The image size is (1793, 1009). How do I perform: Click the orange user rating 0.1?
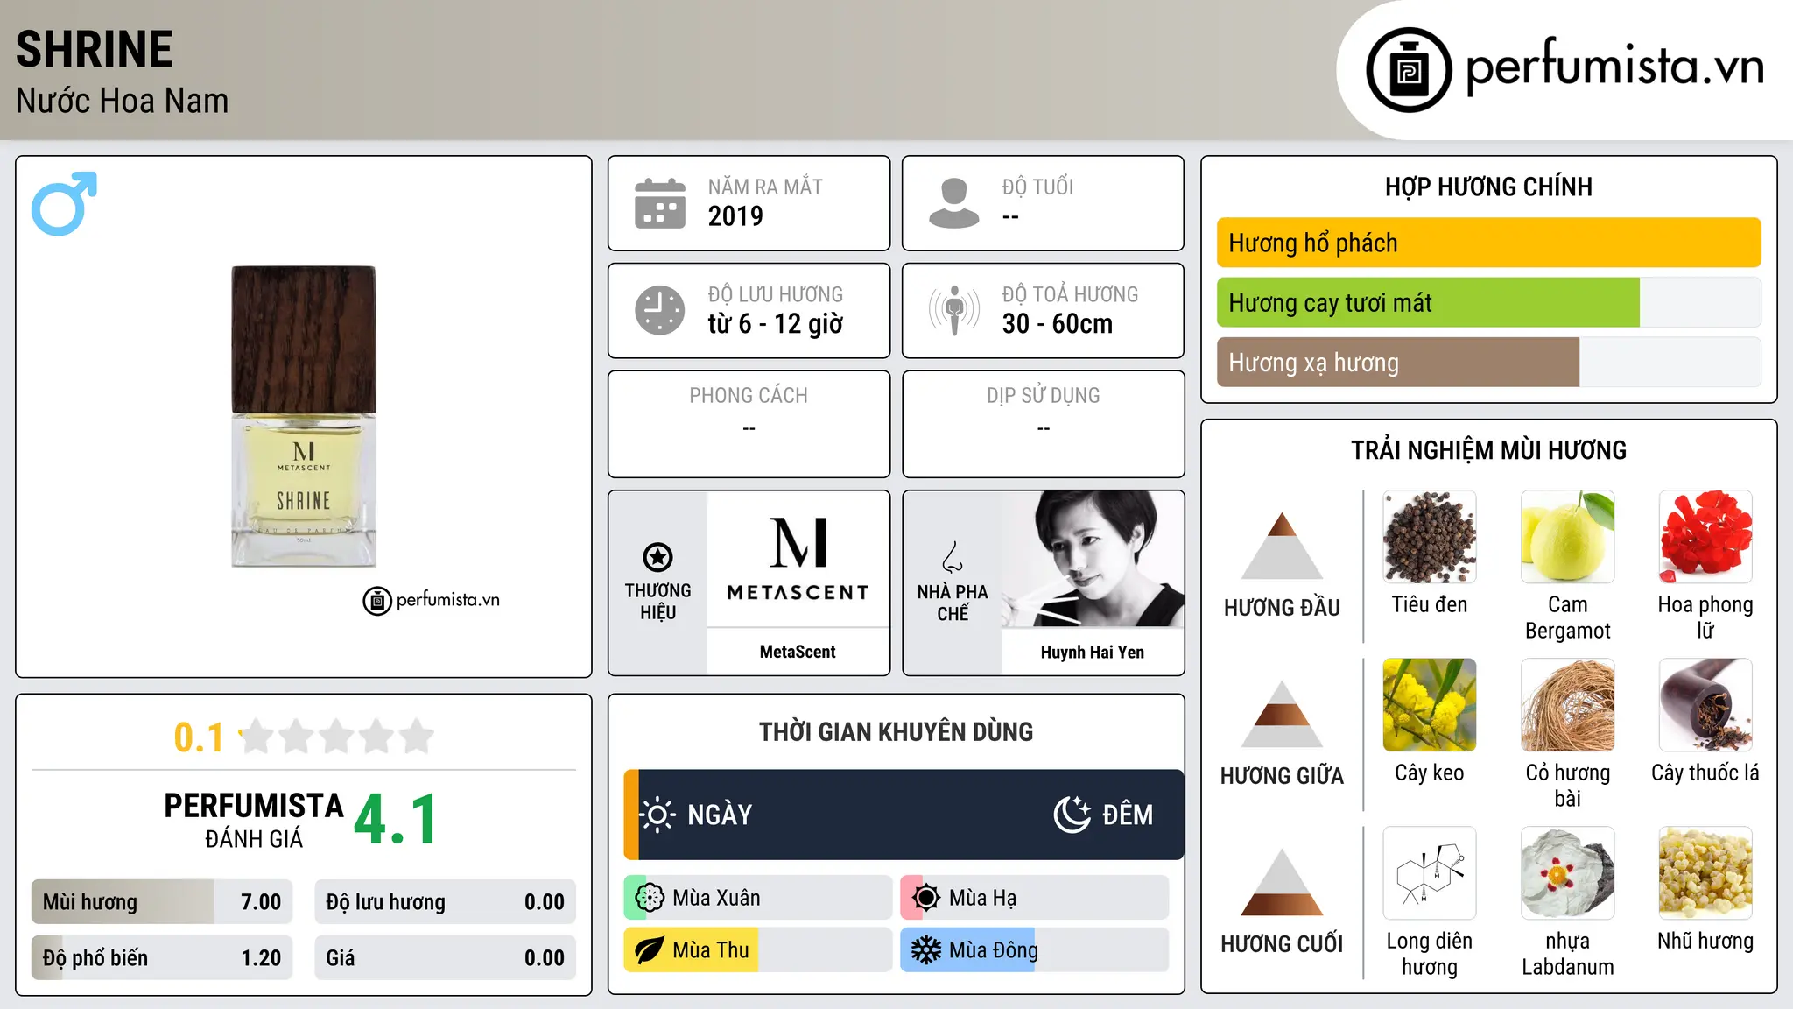coord(199,737)
